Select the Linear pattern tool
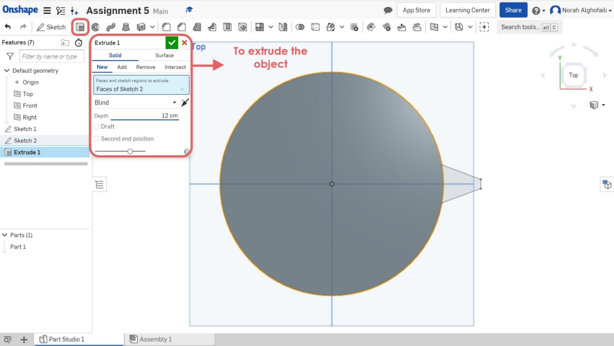 [260, 27]
